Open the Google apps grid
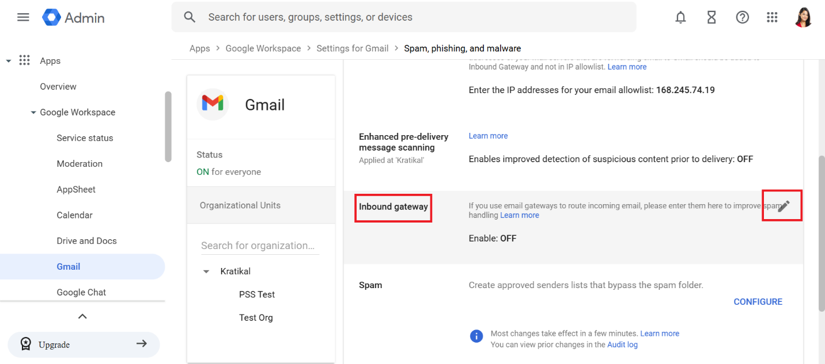Viewport: 825px width, 364px height. tap(773, 17)
